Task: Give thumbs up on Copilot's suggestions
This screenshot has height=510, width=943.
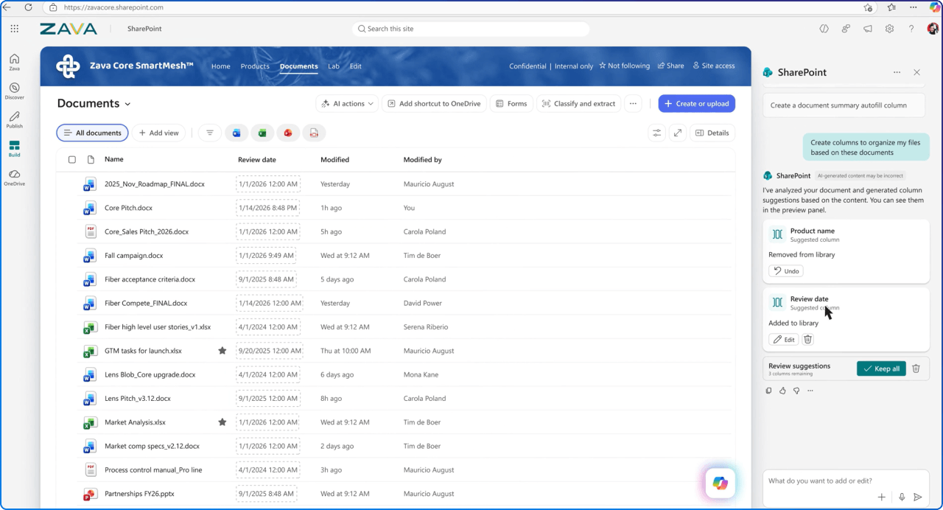Action: [782, 391]
